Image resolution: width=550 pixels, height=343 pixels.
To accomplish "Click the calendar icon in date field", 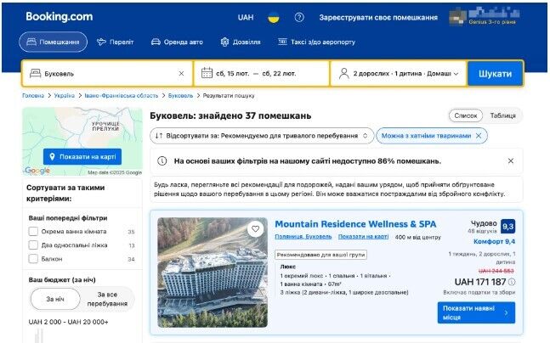I will pyautogui.click(x=207, y=73).
